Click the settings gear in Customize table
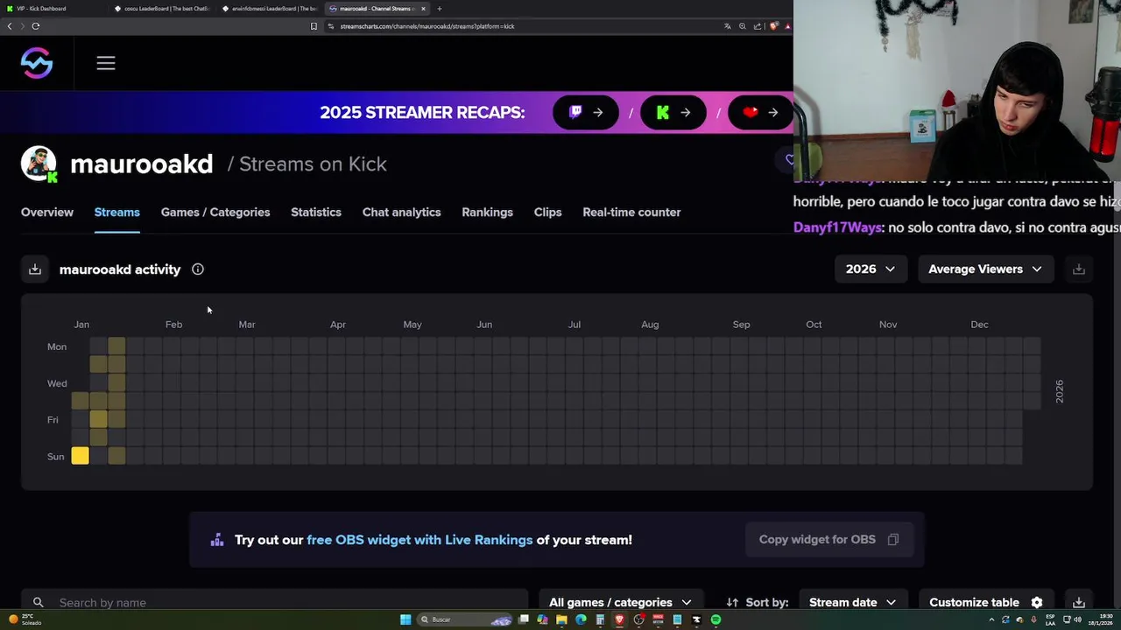This screenshot has height=630, width=1121. coord(1037,602)
